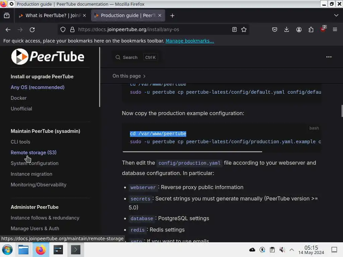Close the What is PeerTube tab
343x257 pixels.
point(84,15)
